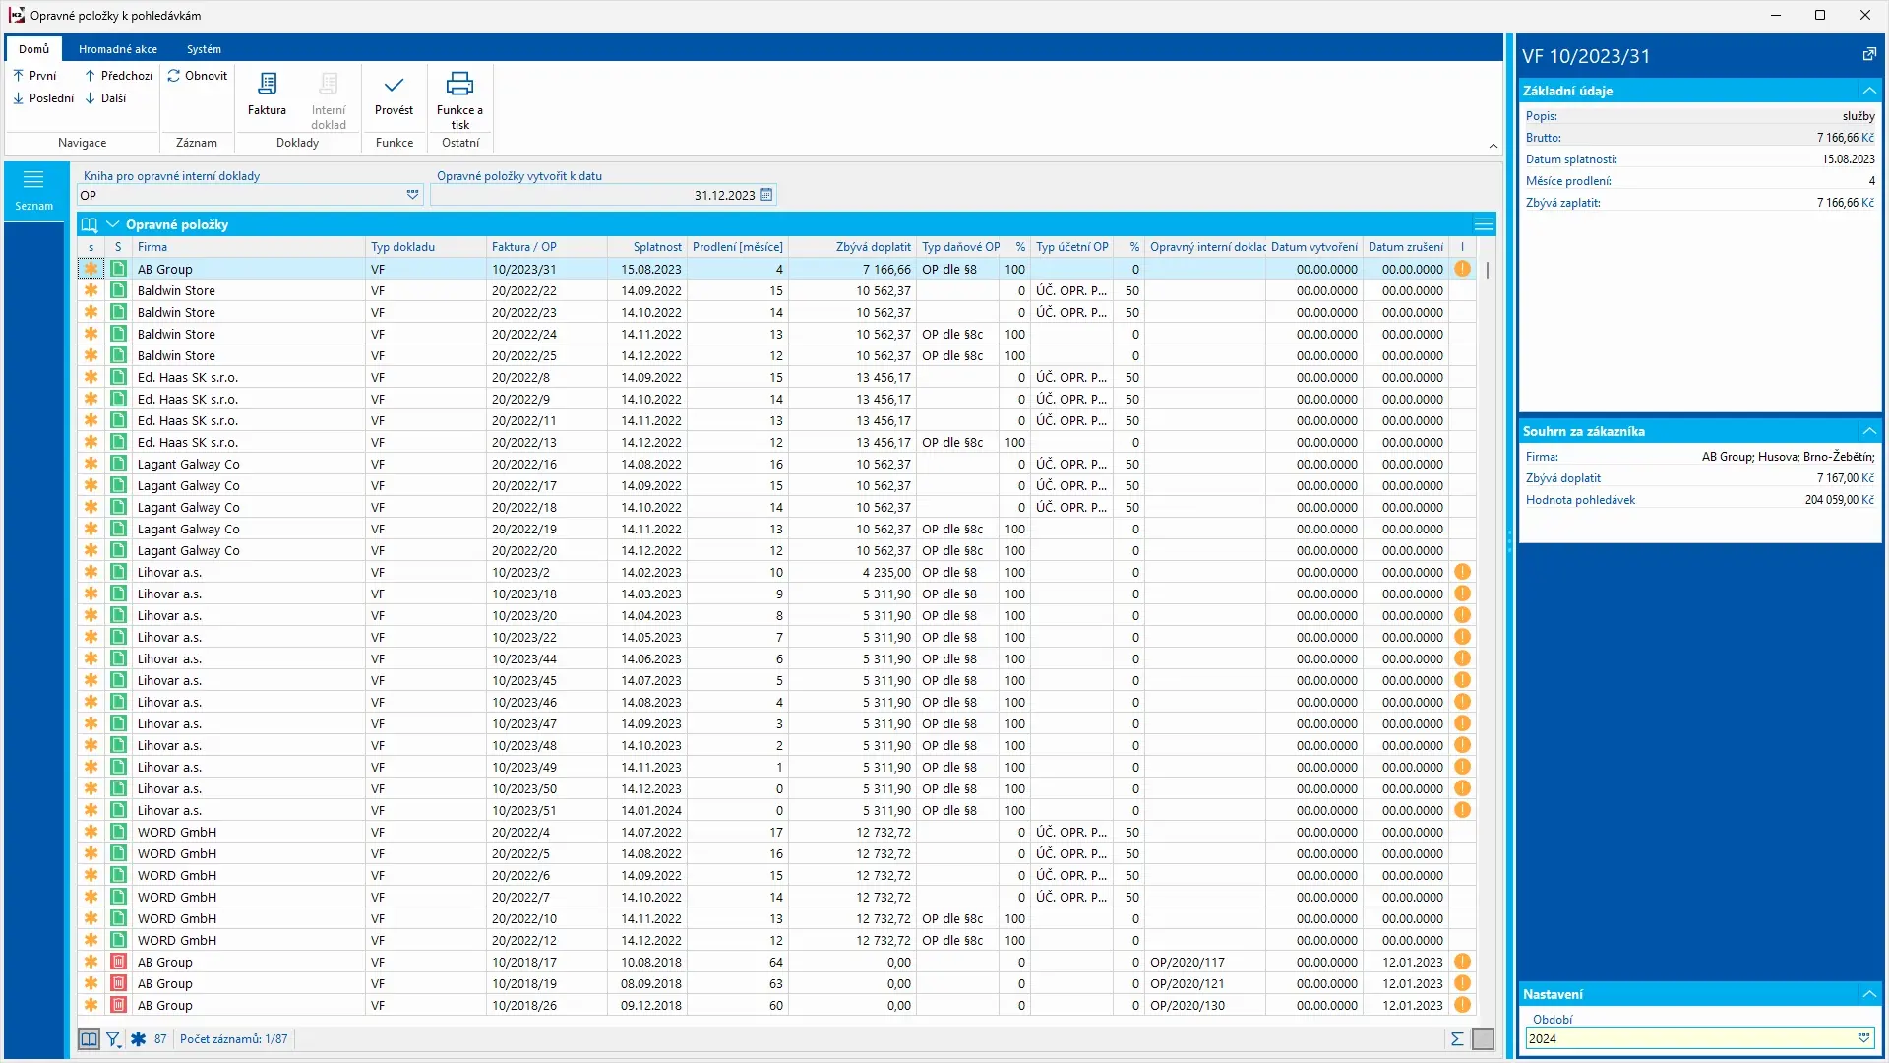
Task: Click orange warning icon on AB Group 10/2023/31 row
Action: tap(1463, 269)
